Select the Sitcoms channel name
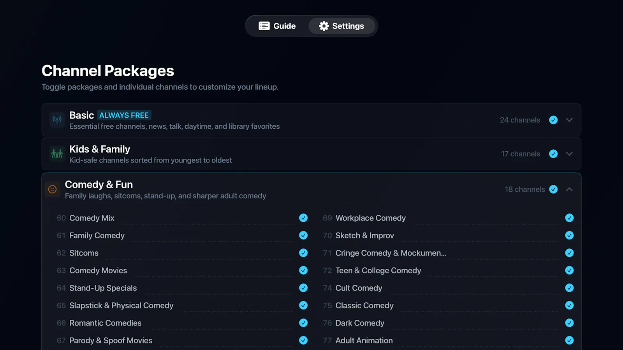Viewport: 623px width, 350px height. (84, 253)
